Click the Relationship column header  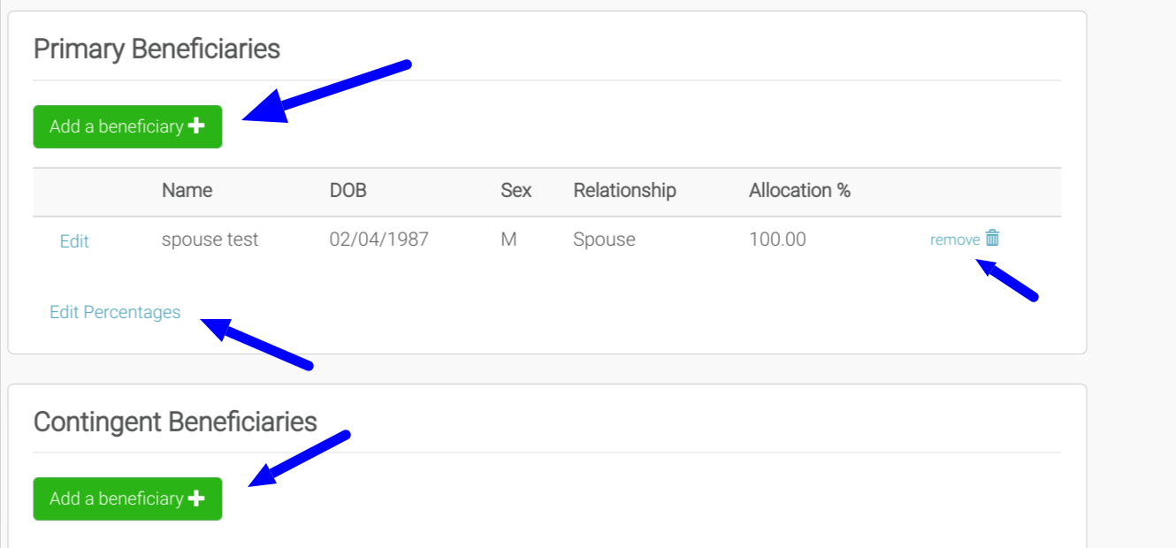[624, 190]
